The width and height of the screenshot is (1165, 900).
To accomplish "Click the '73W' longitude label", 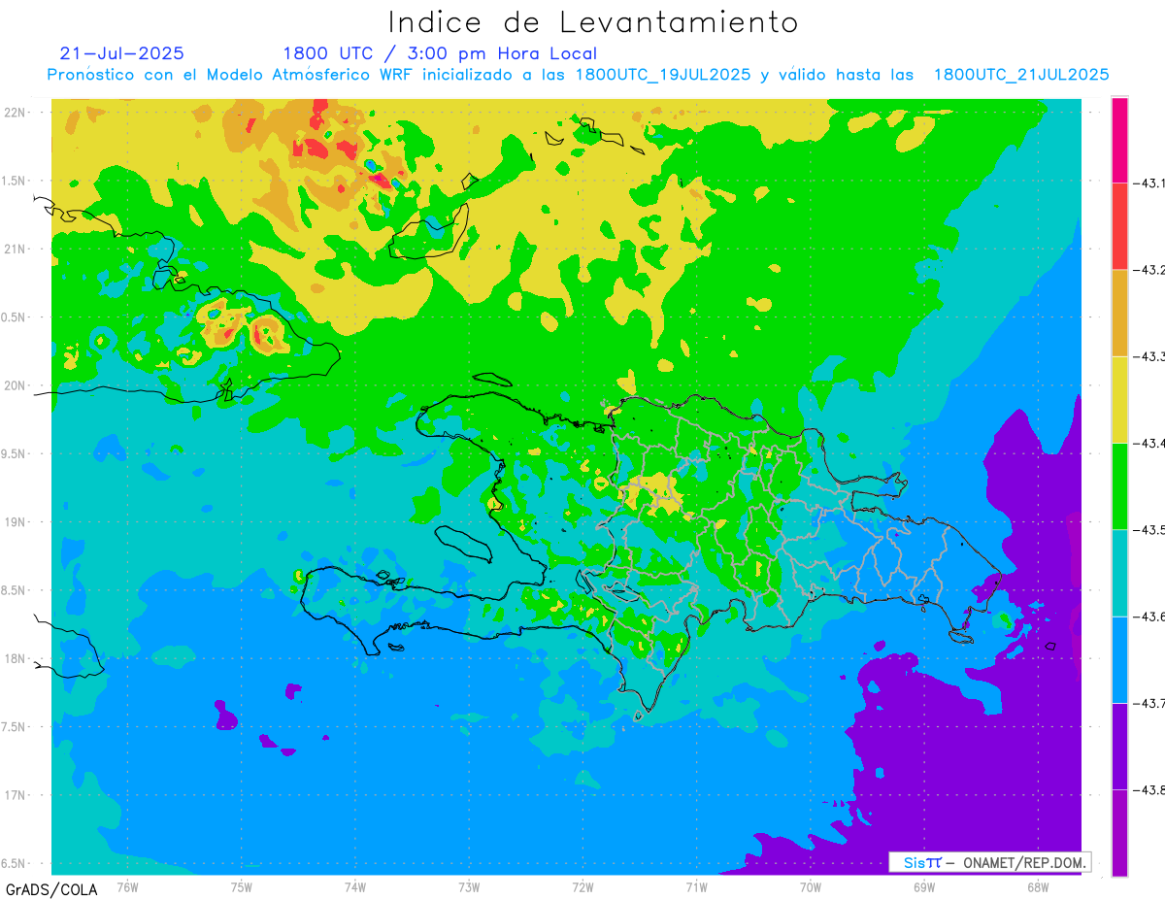I will pos(469,886).
